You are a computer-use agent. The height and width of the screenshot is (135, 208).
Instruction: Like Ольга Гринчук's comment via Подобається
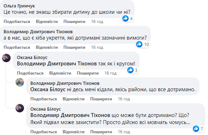pos(17,22)
